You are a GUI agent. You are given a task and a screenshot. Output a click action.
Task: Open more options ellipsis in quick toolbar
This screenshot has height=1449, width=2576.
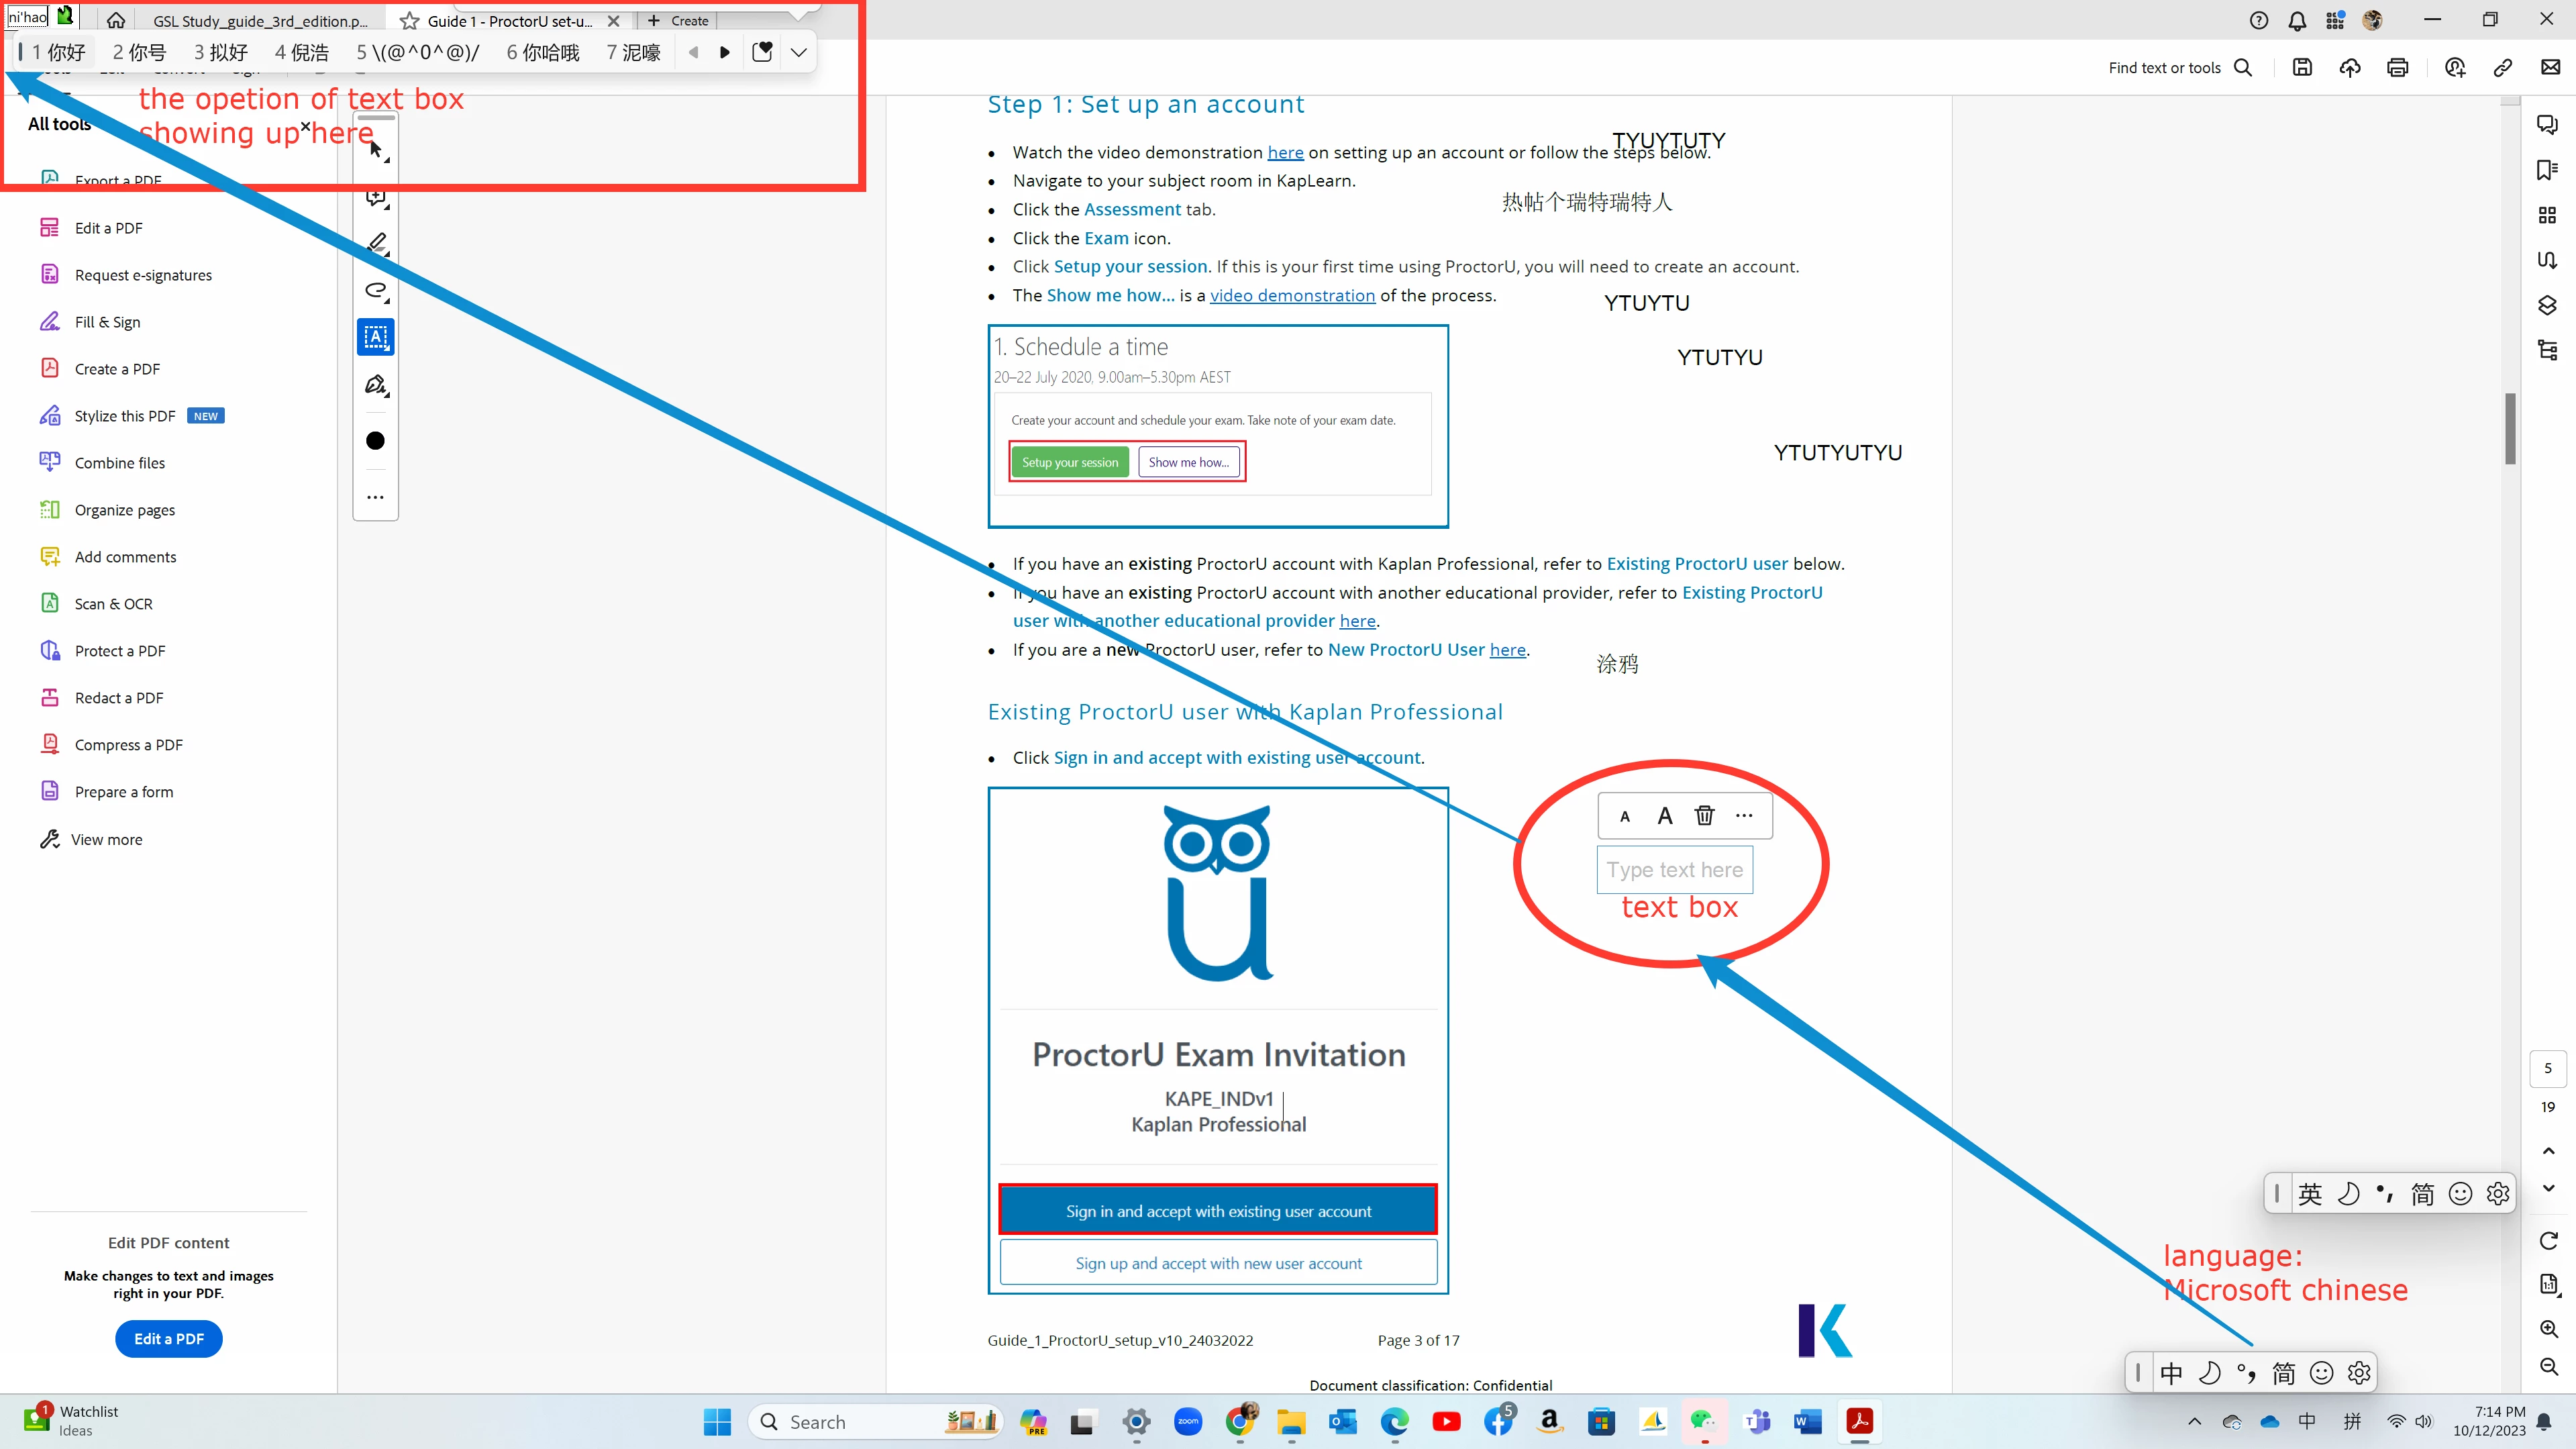click(x=375, y=497)
